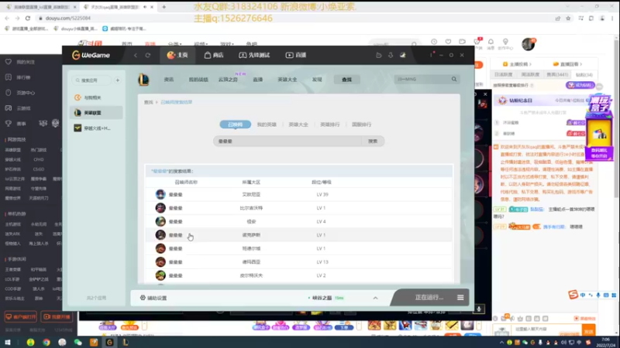The height and width of the screenshot is (348, 620).
Task: Click the WeGame logo
Action: (91, 55)
